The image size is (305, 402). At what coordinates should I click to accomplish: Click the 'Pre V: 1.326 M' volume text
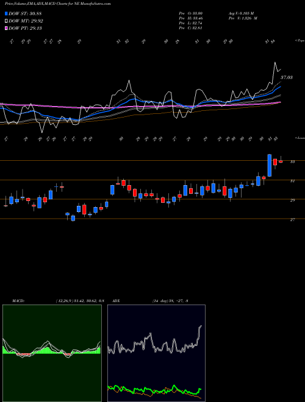(x=243, y=18)
